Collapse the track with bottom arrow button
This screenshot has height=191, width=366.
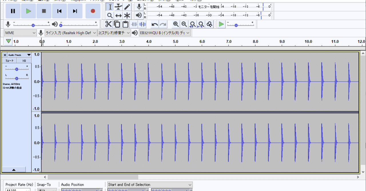(14, 170)
